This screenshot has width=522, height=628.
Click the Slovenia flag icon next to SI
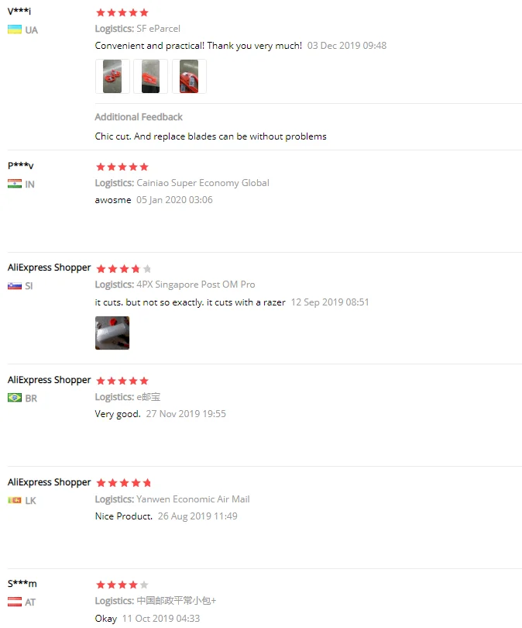(x=15, y=286)
